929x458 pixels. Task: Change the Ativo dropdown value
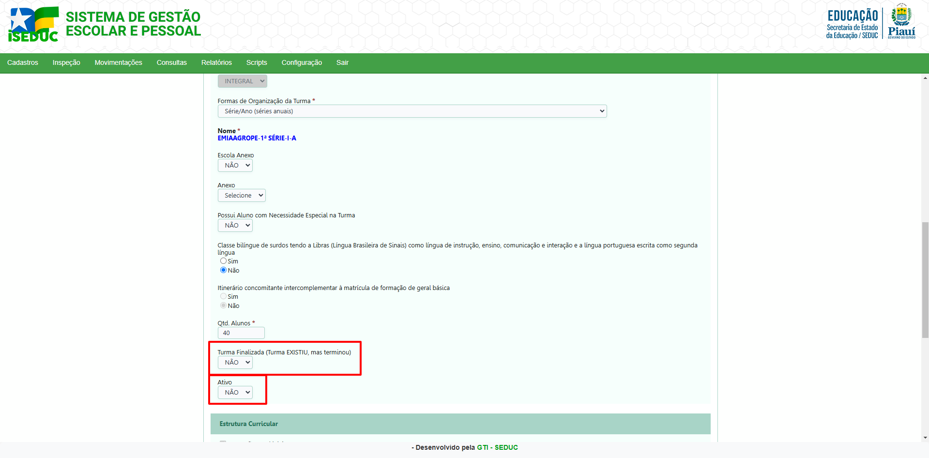(x=235, y=393)
